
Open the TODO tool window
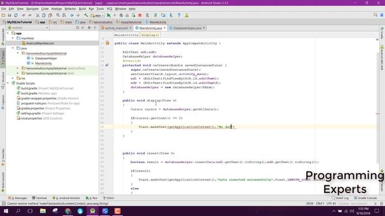tap(108, 198)
